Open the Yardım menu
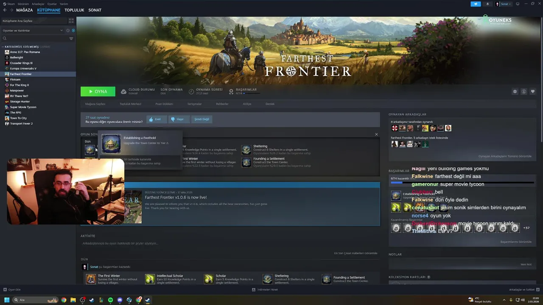The width and height of the screenshot is (543, 305). point(64,4)
